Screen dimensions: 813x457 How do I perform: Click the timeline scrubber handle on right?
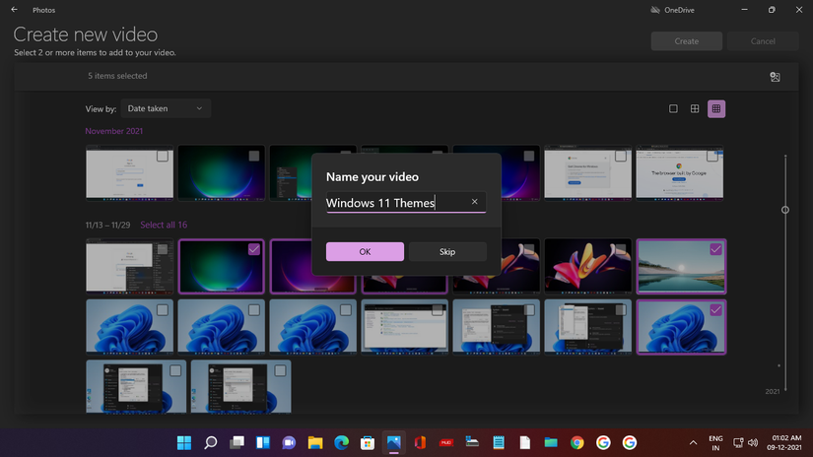784,210
